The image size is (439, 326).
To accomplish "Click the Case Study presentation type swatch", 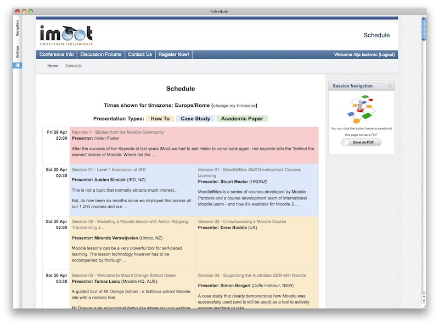I will click(195, 118).
